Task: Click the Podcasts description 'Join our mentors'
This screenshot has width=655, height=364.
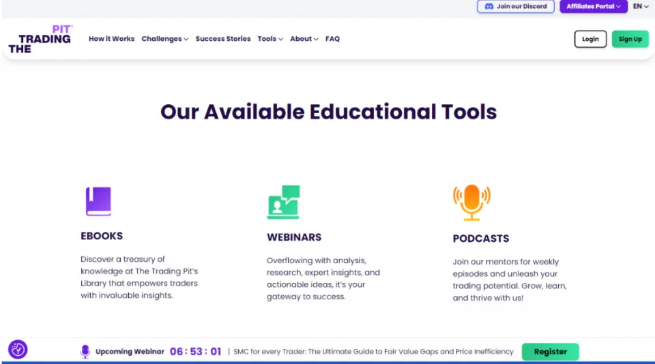Action: [510, 279]
